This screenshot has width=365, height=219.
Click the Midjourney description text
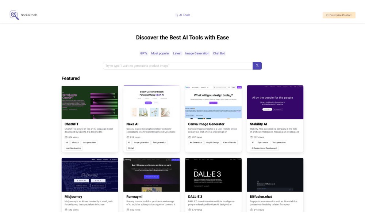(89, 203)
